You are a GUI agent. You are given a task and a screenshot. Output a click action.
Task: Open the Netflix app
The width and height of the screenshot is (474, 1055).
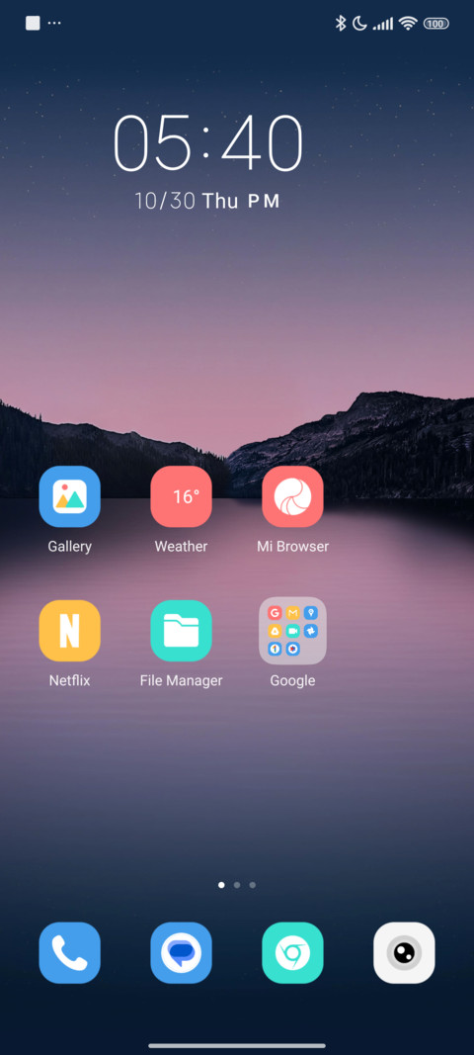pos(69,631)
